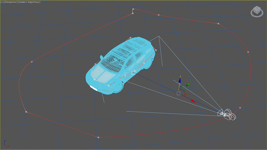This screenshot has width=267, height=150.
Task: Click the small gray square beside move gizmo
Action: (178, 93)
